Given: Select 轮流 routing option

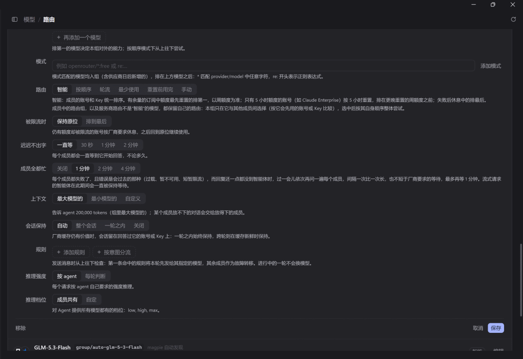Looking at the screenshot, I should tap(105, 90).
